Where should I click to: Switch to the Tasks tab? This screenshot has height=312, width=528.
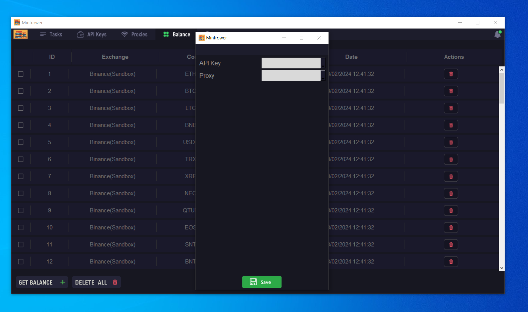pyautogui.click(x=51, y=35)
